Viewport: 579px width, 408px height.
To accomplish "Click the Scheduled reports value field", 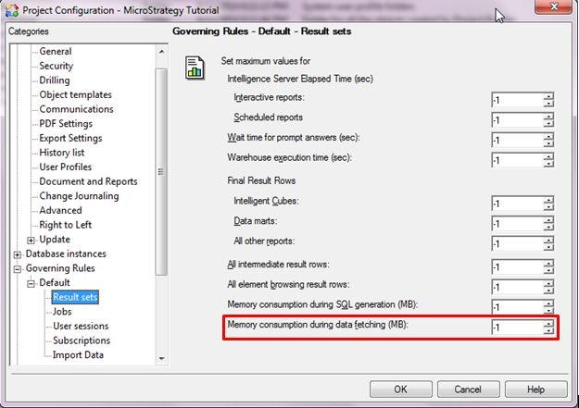I will coord(517,120).
